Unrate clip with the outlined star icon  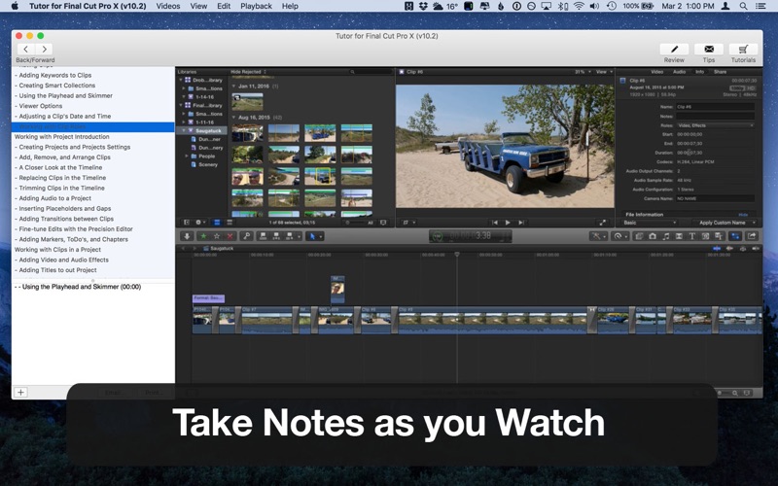tap(217, 236)
